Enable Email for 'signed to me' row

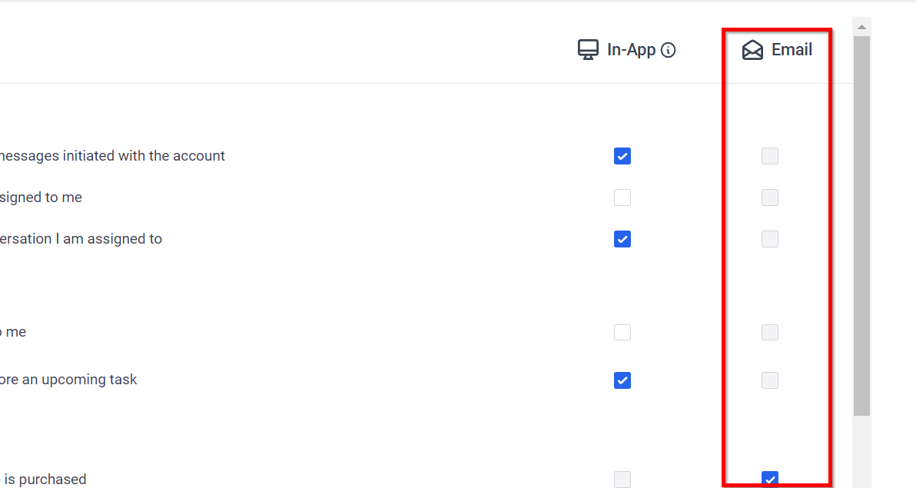770,198
